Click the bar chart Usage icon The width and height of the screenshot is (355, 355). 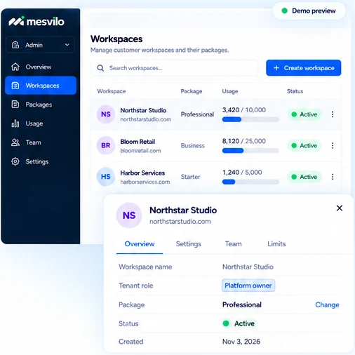click(15, 123)
